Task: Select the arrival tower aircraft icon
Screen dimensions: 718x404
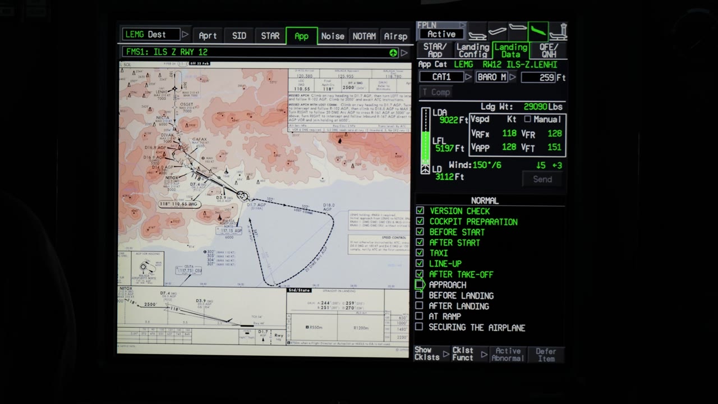Action: click(558, 31)
